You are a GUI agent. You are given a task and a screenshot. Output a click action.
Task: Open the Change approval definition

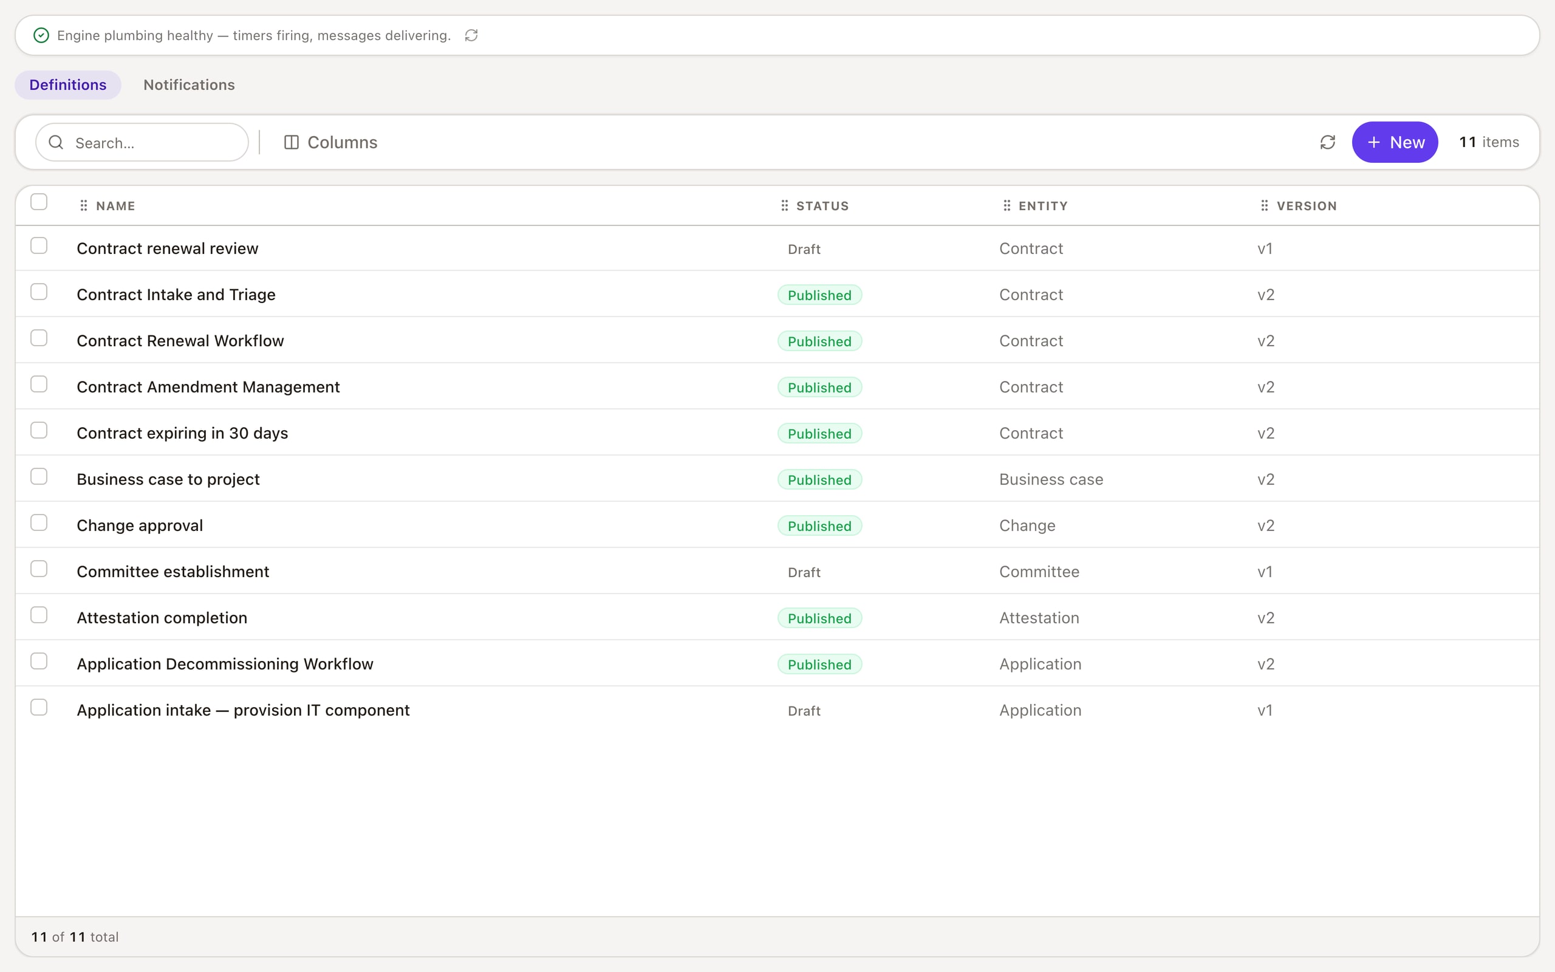pos(140,526)
